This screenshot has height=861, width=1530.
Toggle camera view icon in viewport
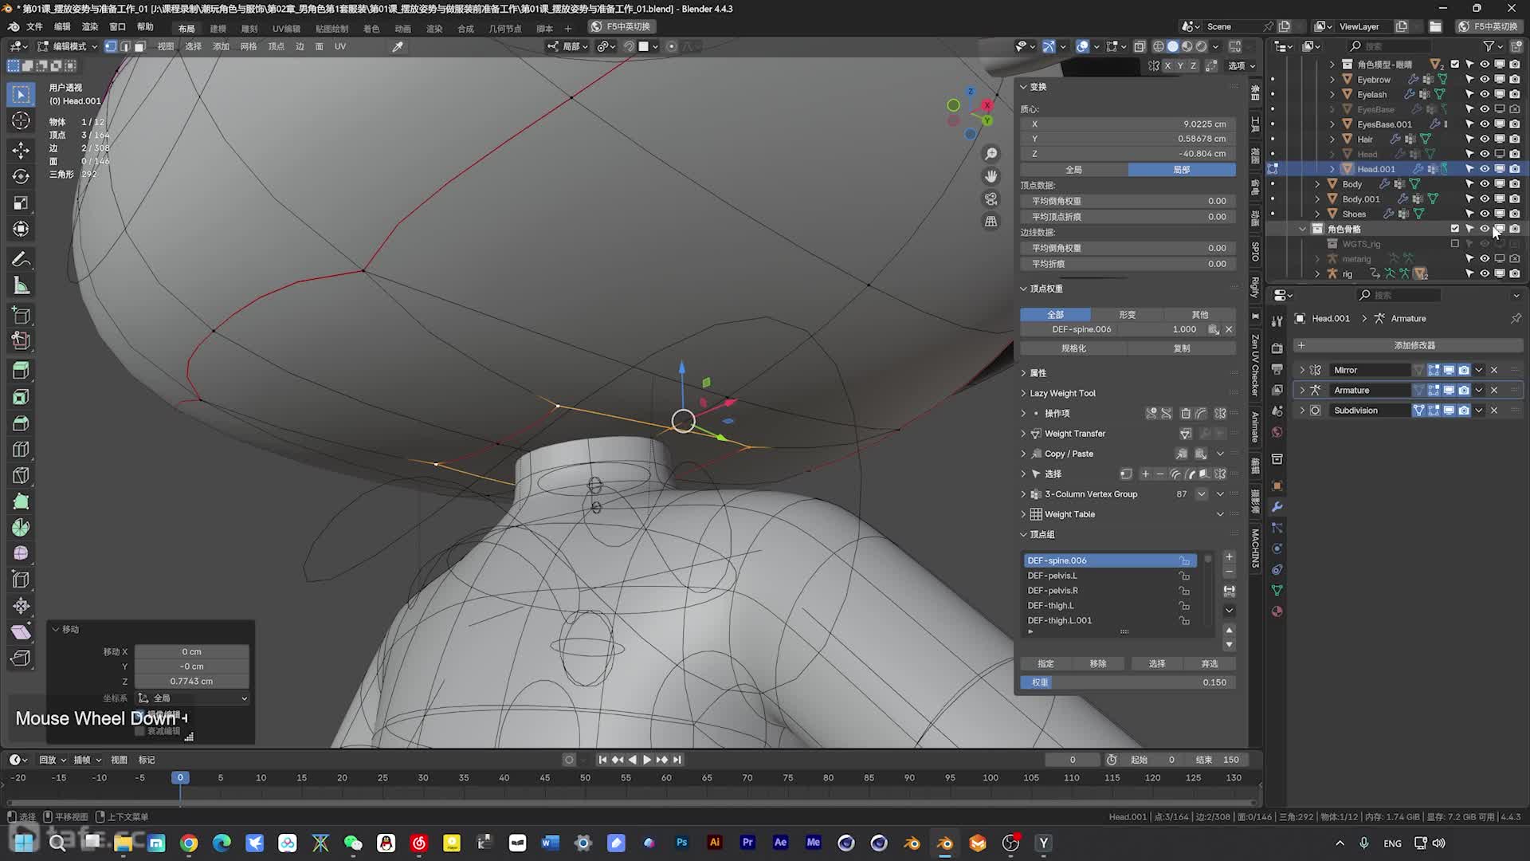click(991, 199)
